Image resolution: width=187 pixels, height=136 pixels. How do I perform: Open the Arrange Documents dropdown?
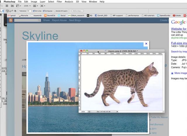click(36, 6)
